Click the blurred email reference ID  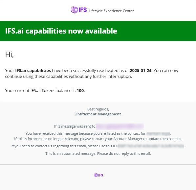coord(151,146)
